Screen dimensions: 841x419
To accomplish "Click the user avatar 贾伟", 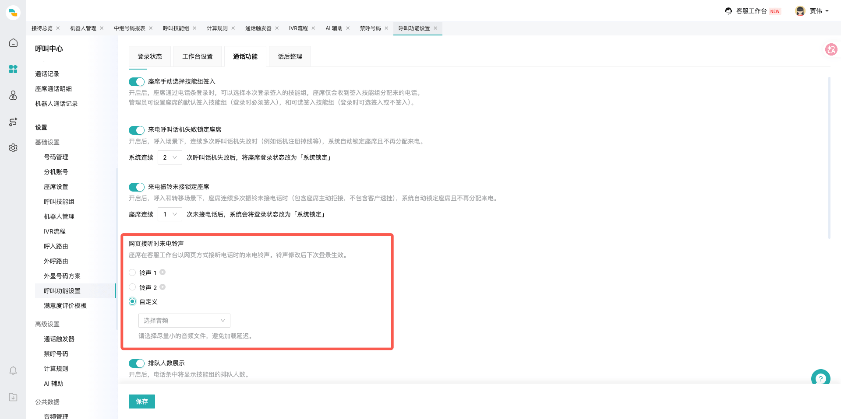I will click(800, 11).
